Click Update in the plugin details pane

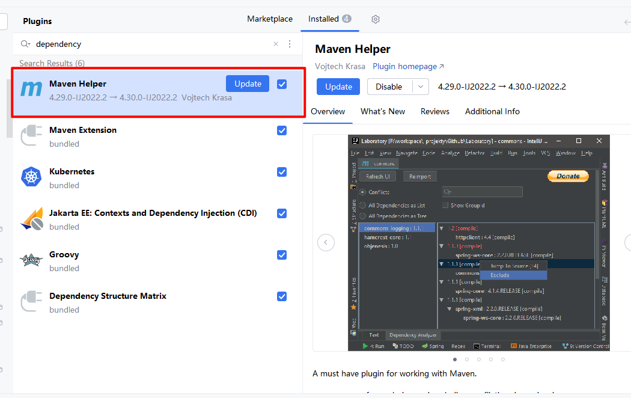coord(338,87)
